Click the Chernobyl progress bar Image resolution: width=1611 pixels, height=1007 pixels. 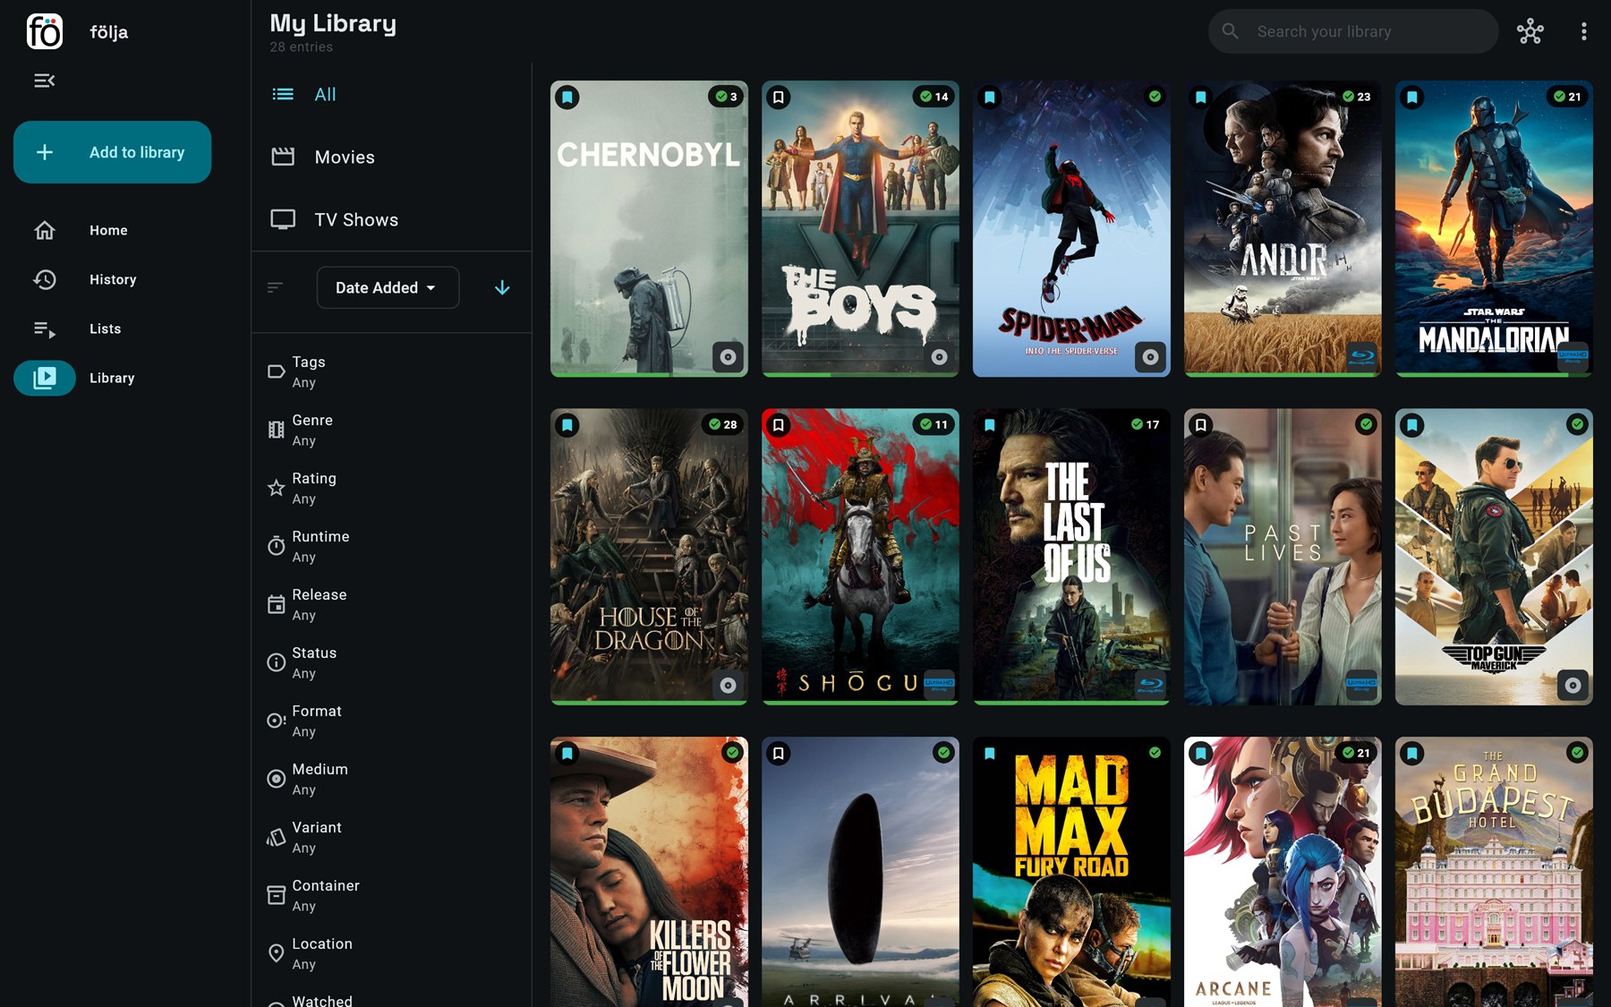[x=649, y=375]
